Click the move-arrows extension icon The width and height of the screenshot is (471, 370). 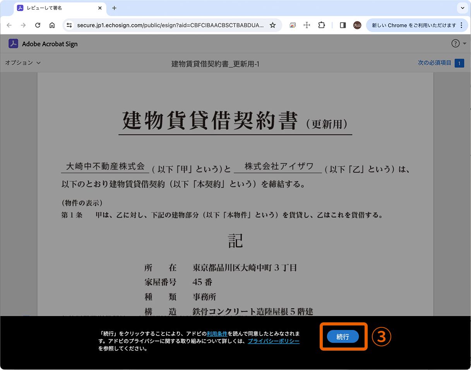point(307,25)
